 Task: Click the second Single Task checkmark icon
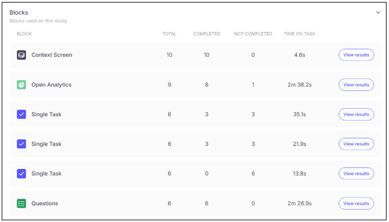click(21, 144)
